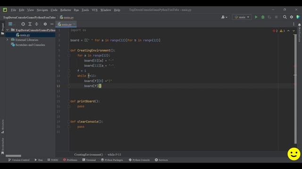Open Search Everywhere magnifier icon

[x=285, y=17]
